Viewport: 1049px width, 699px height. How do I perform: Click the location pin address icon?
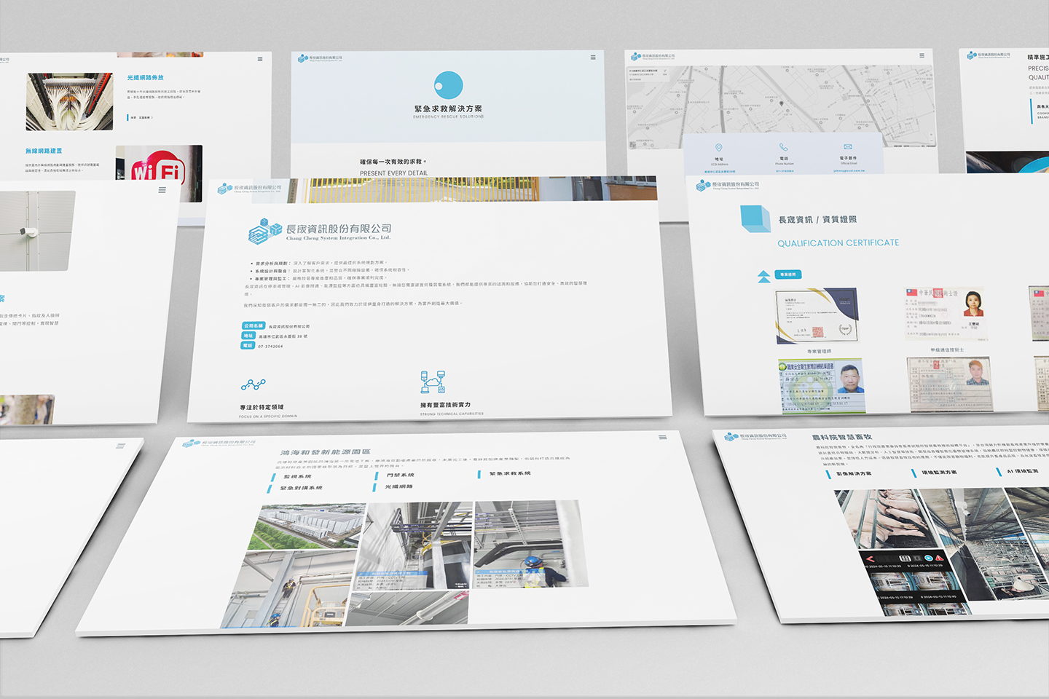pos(718,148)
